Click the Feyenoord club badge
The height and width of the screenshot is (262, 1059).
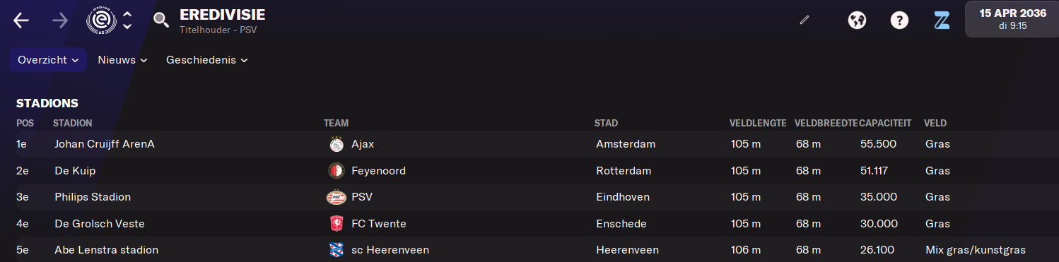coord(337,171)
